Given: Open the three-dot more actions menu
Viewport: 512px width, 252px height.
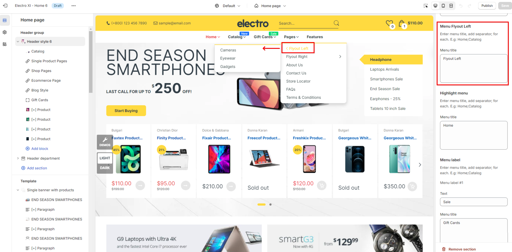Looking at the screenshot, I should (73, 6).
